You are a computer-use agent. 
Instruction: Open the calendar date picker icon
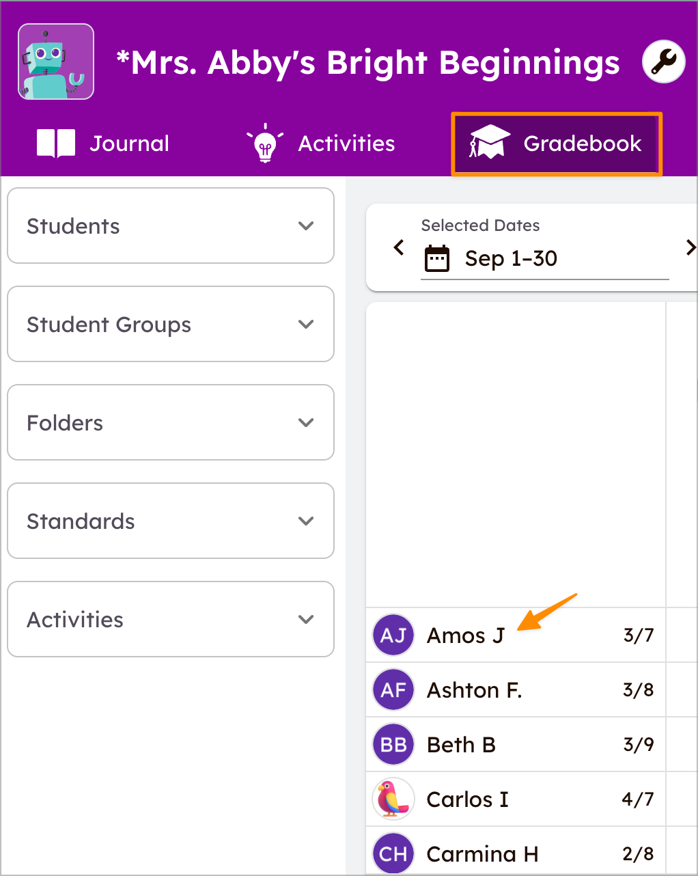(x=437, y=258)
